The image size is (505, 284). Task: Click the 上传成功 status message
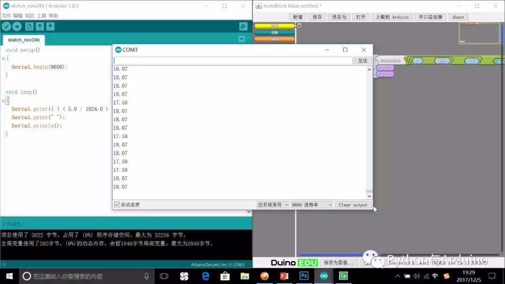[13, 224]
